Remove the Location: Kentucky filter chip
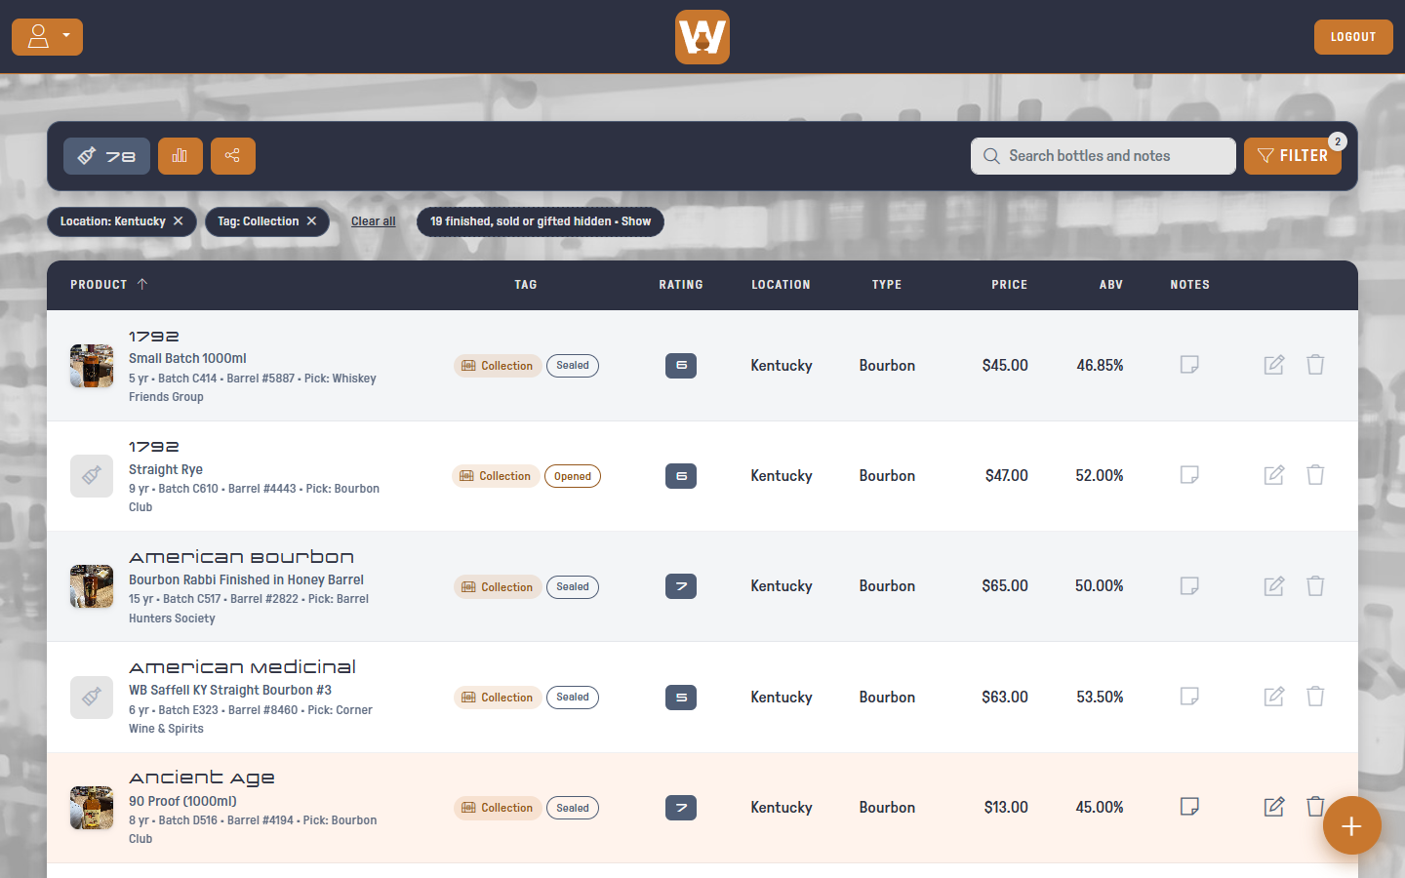This screenshot has width=1405, height=878. (179, 221)
